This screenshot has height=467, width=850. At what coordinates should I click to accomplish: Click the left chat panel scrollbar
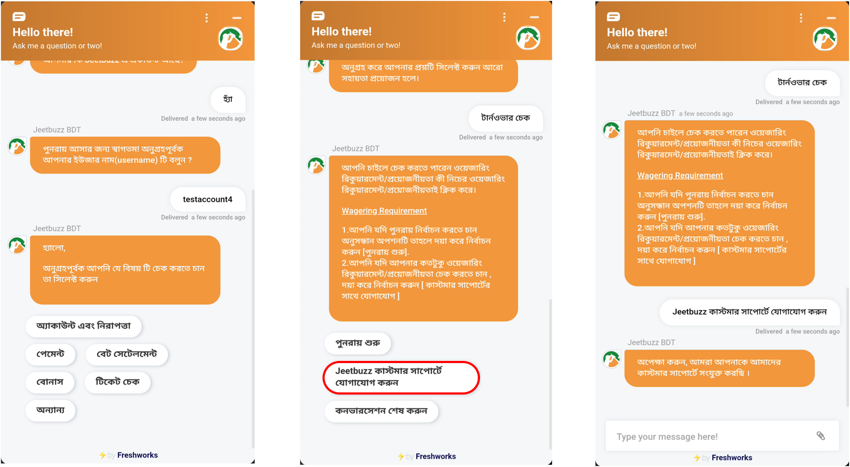coord(253,319)
